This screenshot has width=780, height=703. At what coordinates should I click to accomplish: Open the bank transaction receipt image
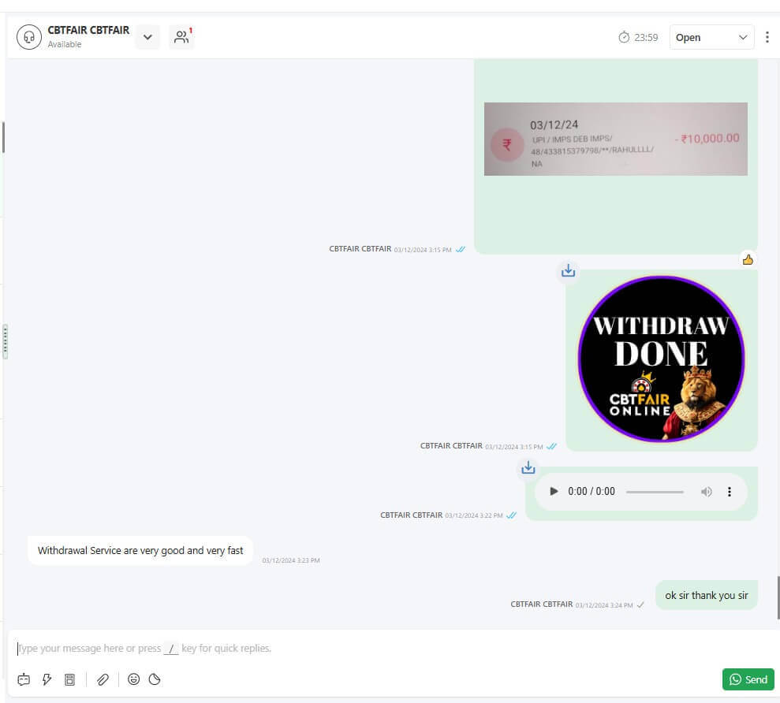point(615,139)
